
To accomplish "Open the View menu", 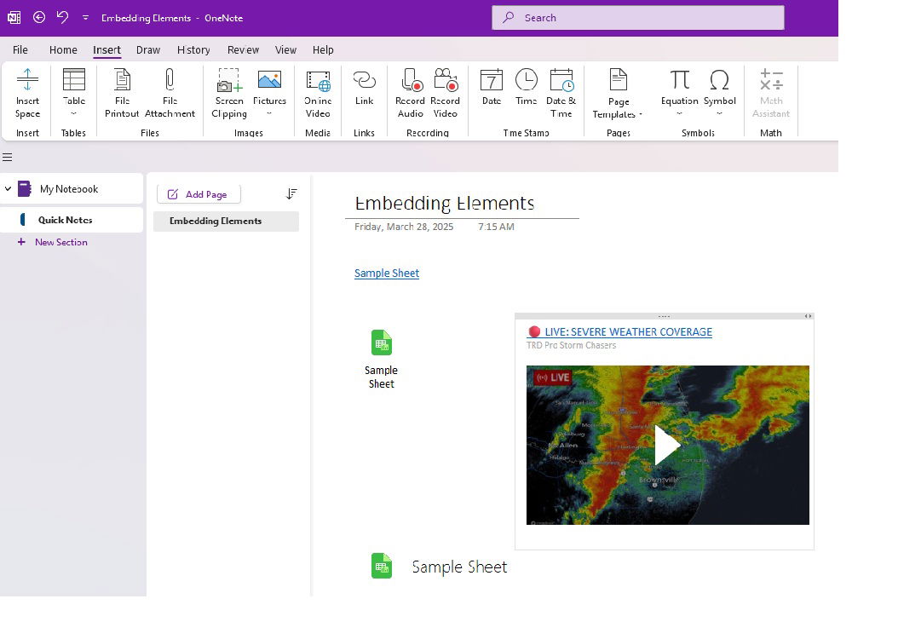I will coord(285,49).
